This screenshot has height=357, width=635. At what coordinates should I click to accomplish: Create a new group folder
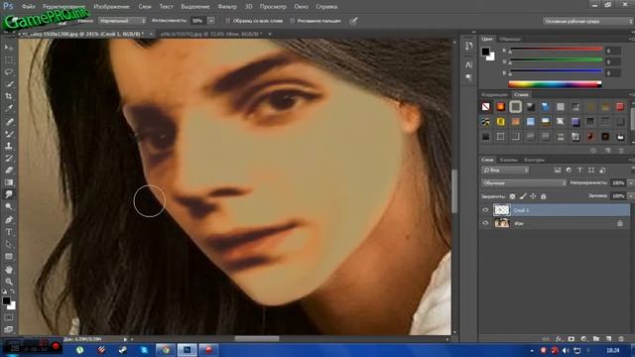pyautogui.click(x=595, y=339)
